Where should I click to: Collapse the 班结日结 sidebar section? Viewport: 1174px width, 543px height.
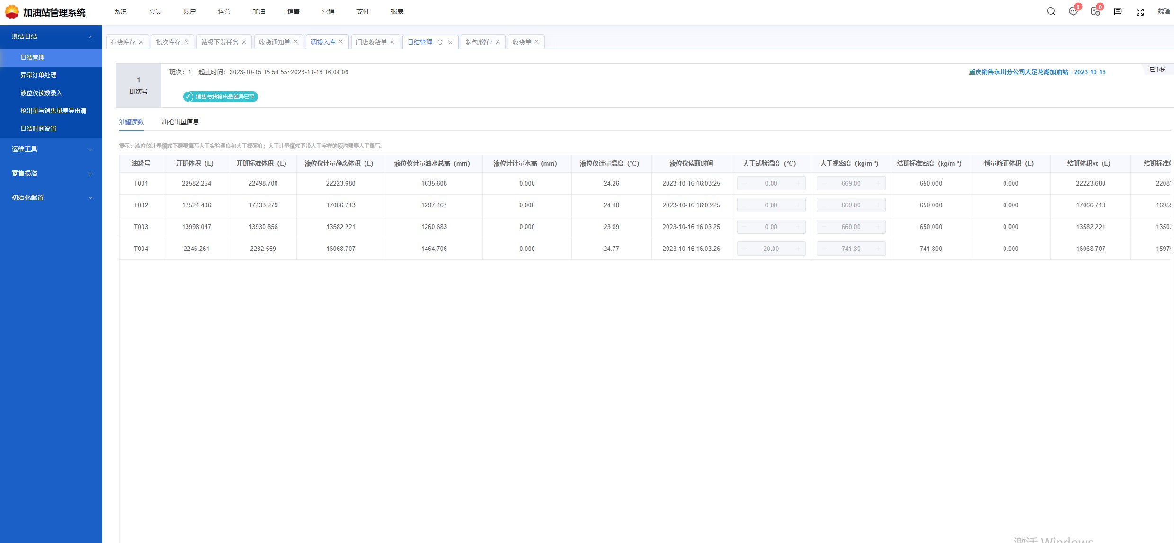click(x=90, y=37)
